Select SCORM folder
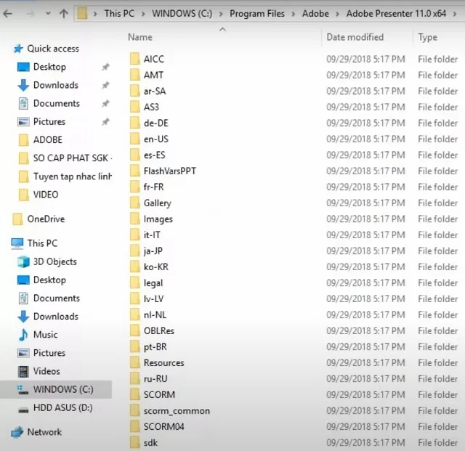This screenshot has height=451, width=465. [x=153, y=395]
